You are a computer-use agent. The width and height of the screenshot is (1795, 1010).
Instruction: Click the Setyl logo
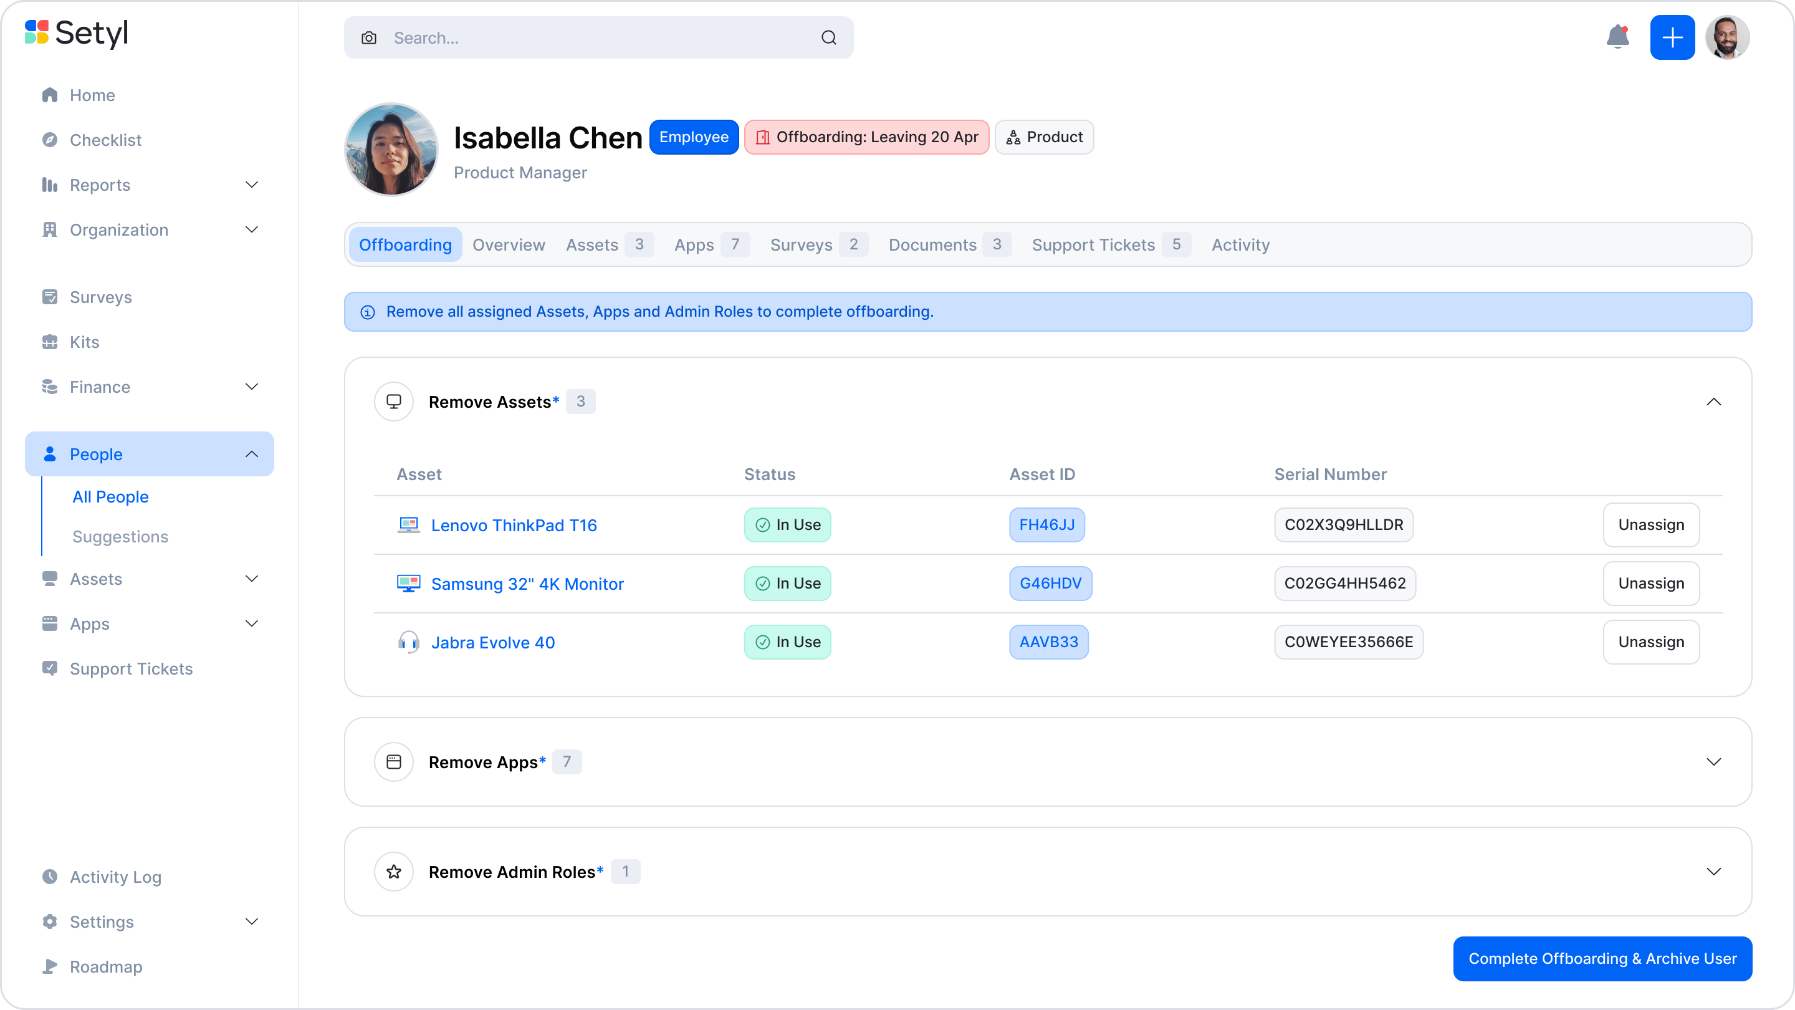pyautogui.click(x=77, y=33)
